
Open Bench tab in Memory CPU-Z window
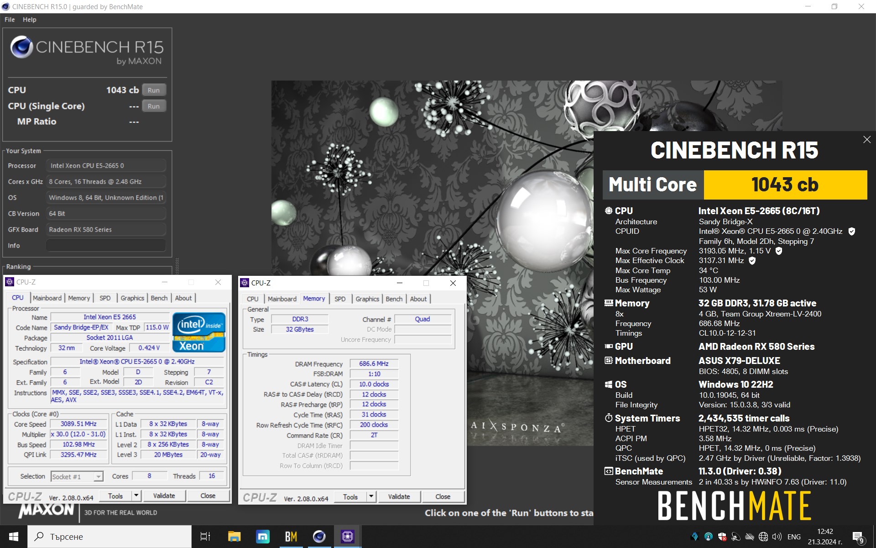(394, 299)
